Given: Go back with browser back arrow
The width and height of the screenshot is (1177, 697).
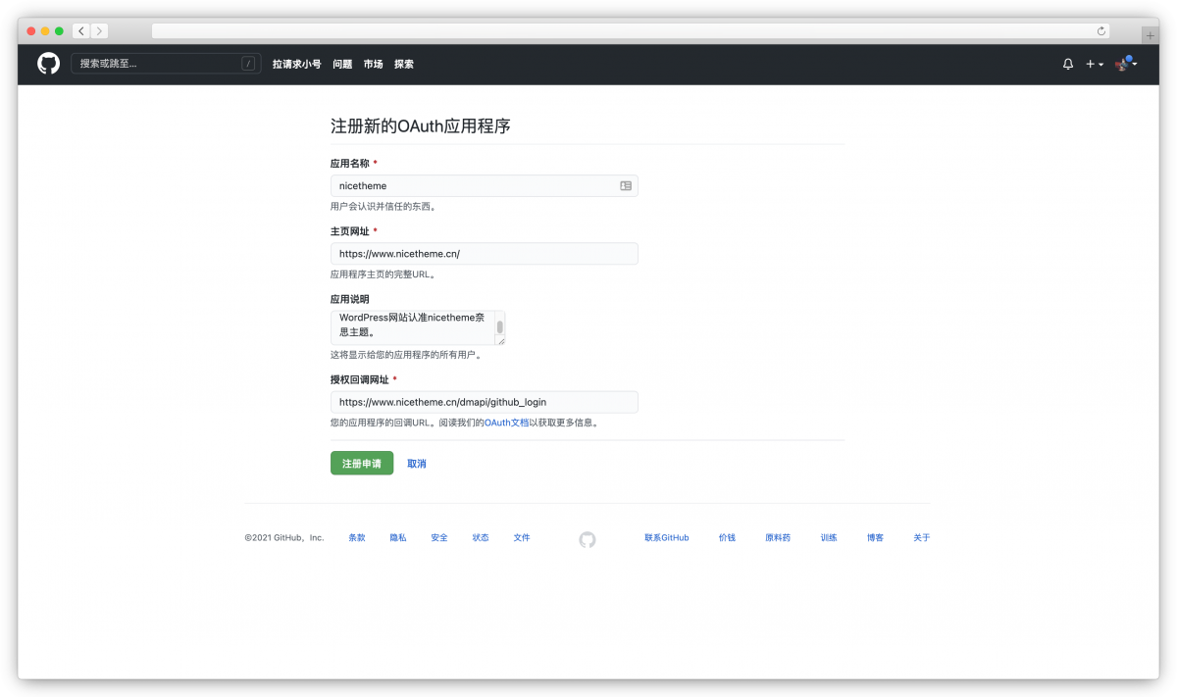Looking at the screenshot, I should [81, 31].
